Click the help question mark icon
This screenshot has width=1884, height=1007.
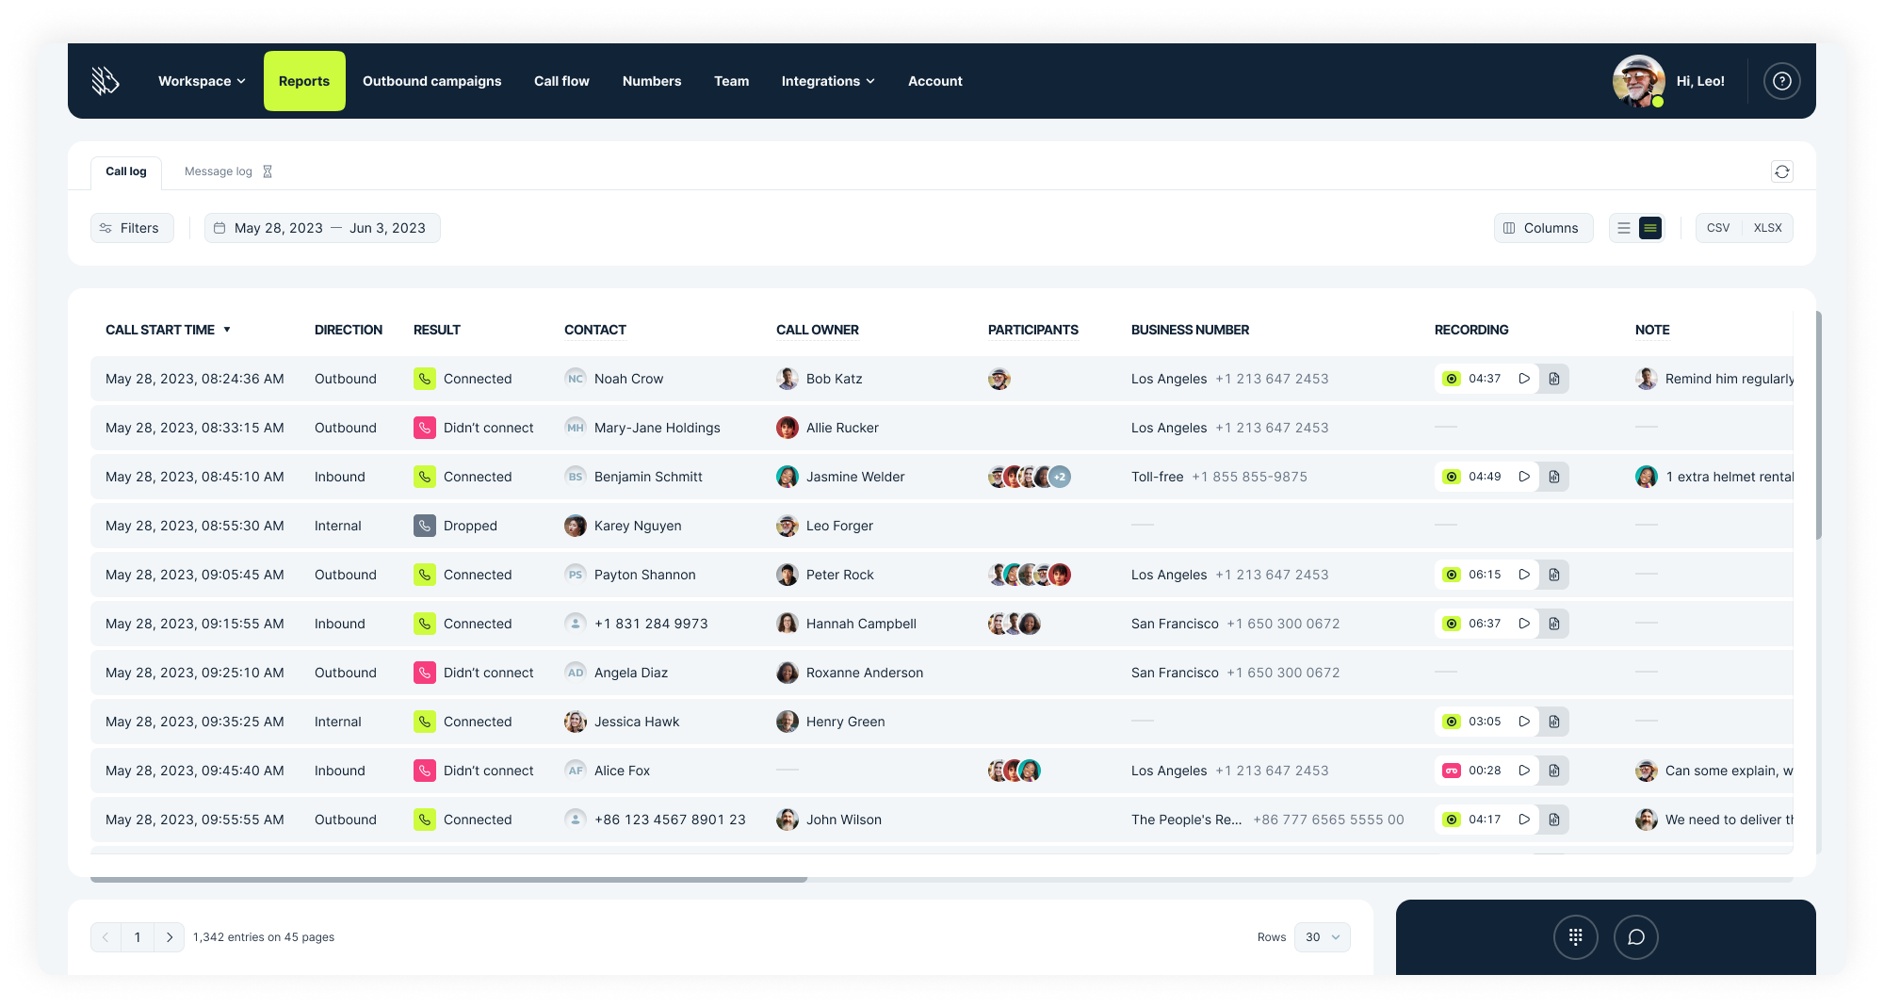tap(1781, 81)
